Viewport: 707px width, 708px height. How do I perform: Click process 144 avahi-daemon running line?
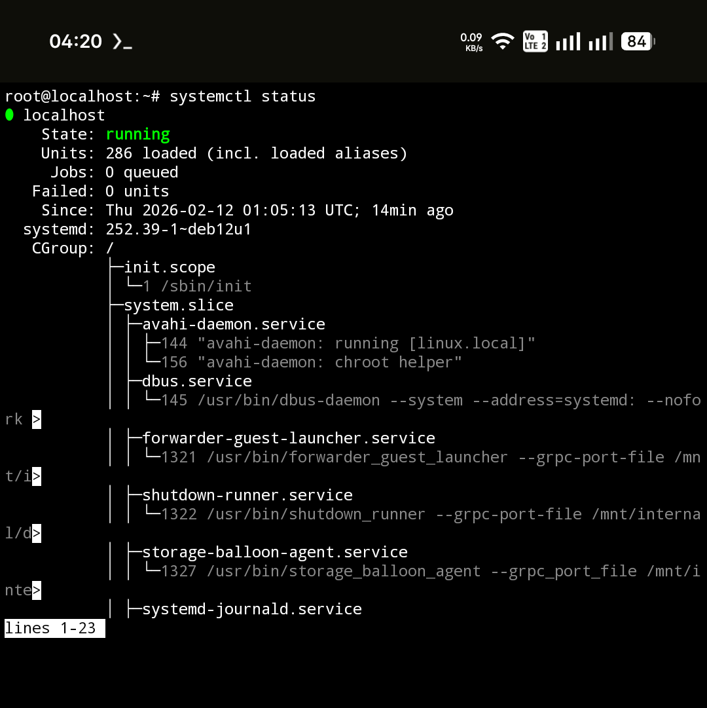coord(348,343)
